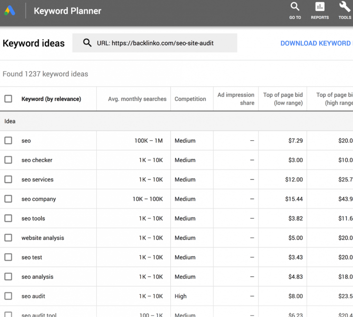Click Medium competition for website analysis

[x=185, y=238]
